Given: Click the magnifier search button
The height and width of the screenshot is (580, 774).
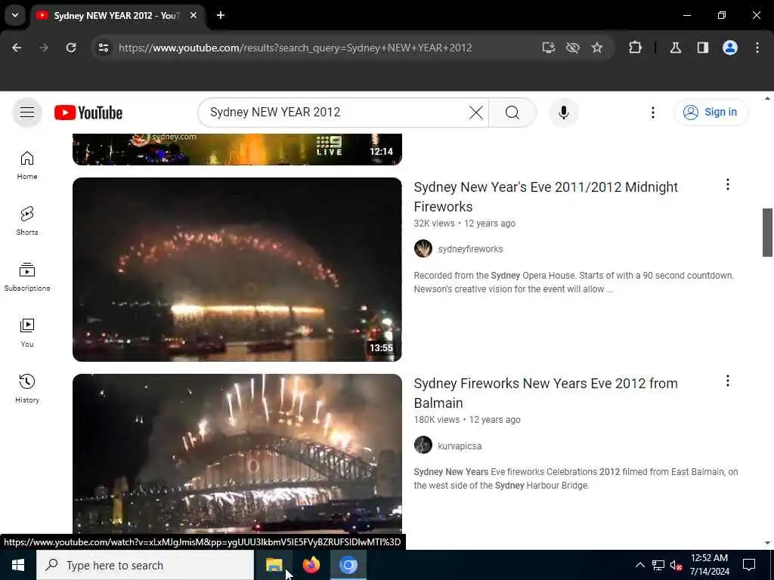Looking at the screenshot, I should [x=512, y=113].
